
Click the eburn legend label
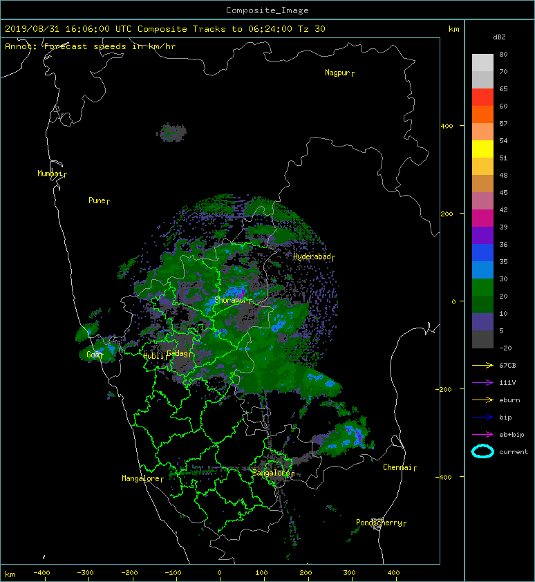click(509, 400)
